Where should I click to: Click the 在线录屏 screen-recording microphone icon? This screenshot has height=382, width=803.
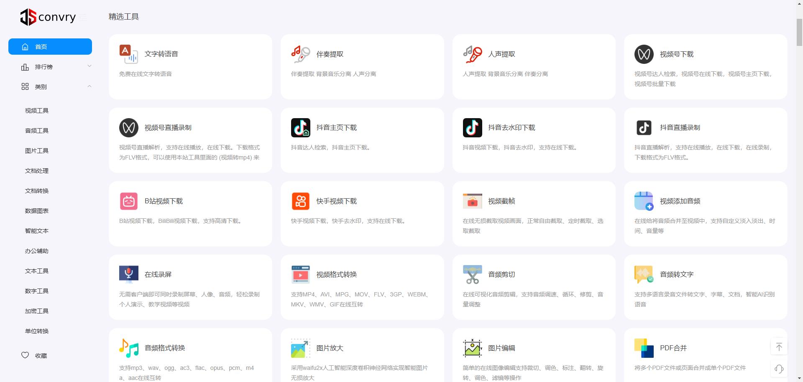[x=128, y=275]
